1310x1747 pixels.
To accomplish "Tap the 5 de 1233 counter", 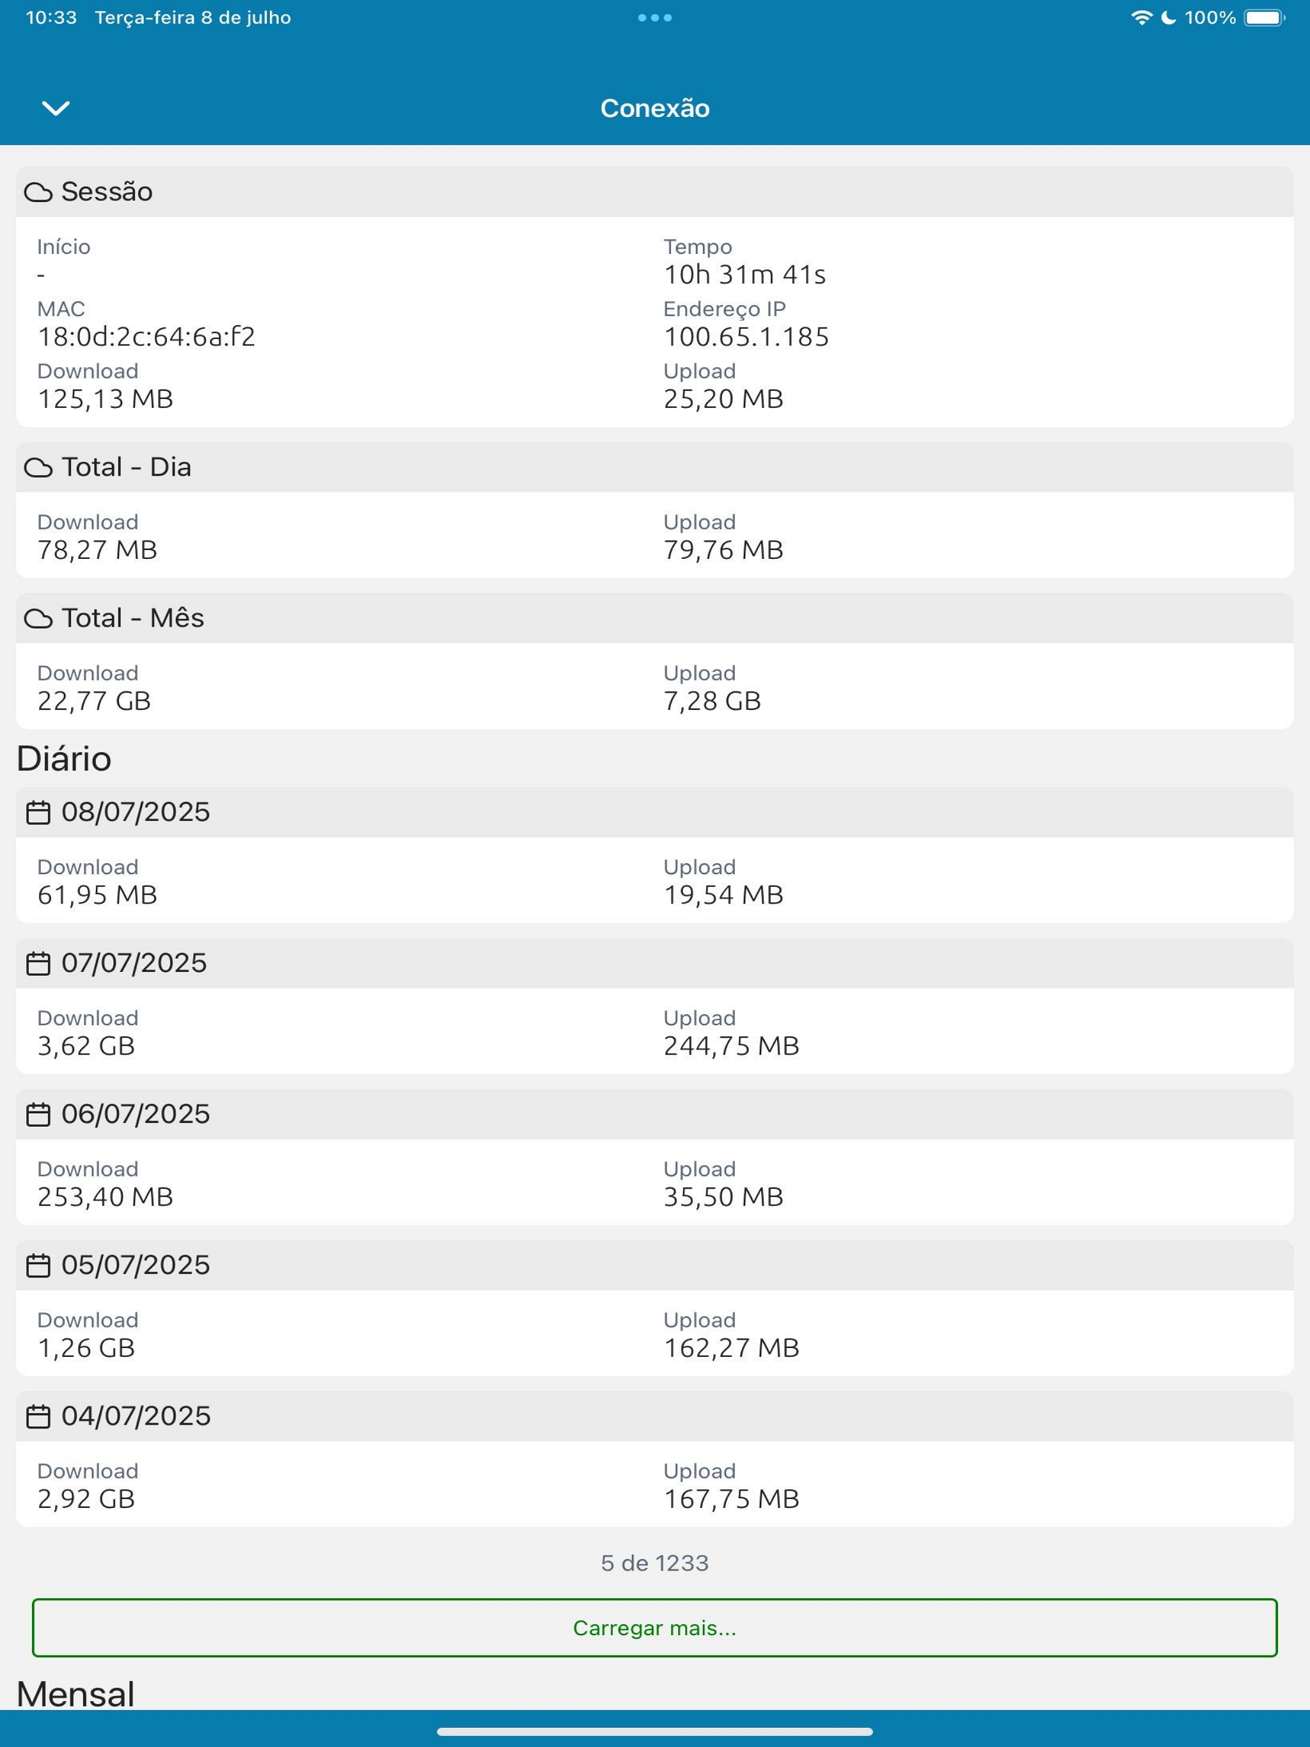I will (654, 1563).
